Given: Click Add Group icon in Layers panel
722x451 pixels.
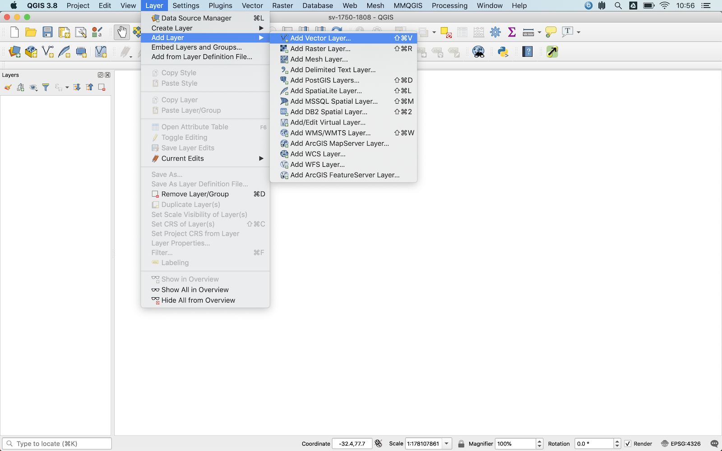Looking at the screenshot, I should 20,87.
